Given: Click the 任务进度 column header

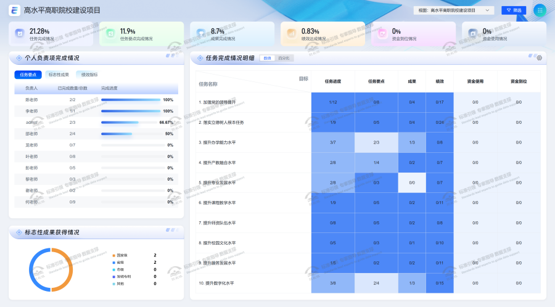Looking at the screenshot, I should click(x=333, y=81).
